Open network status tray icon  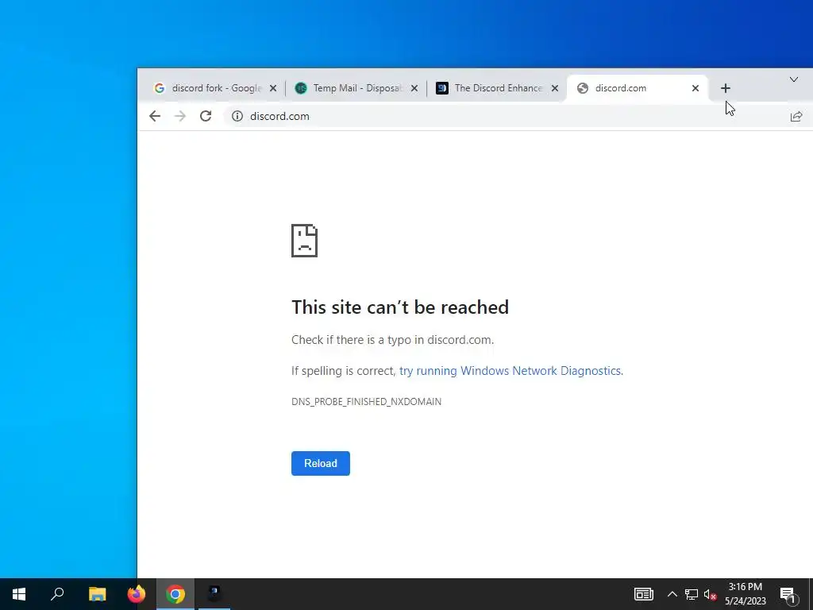[692, 594]
